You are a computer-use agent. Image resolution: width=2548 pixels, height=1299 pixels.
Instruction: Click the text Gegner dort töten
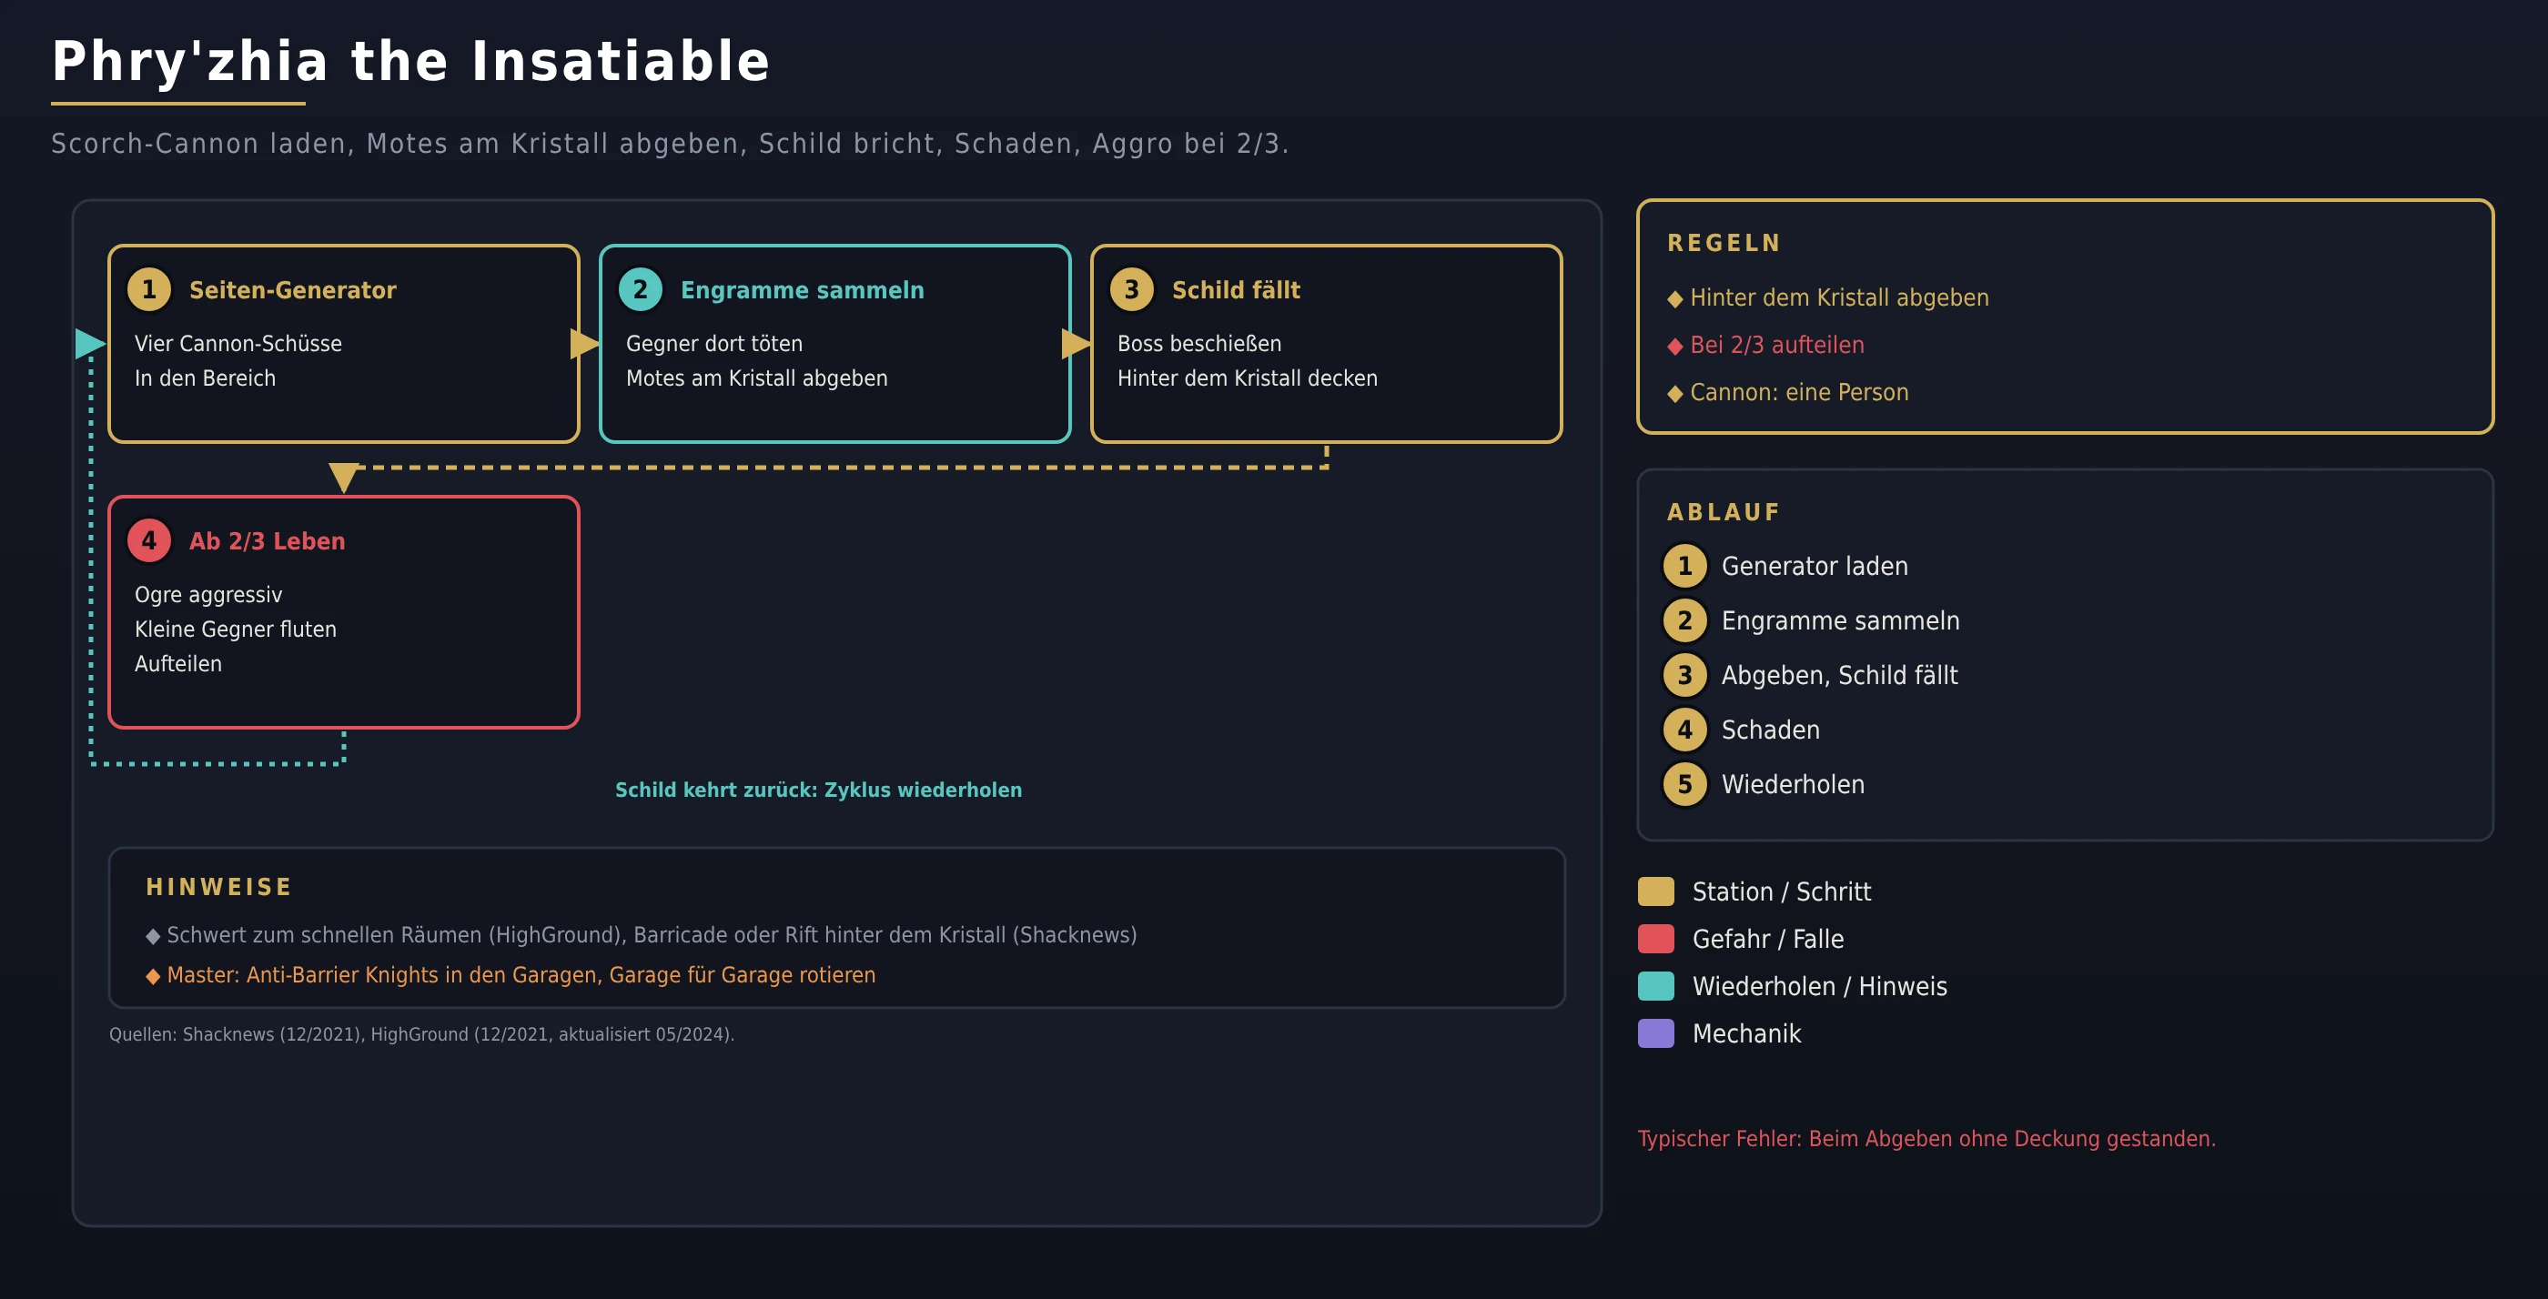(714, 343)
